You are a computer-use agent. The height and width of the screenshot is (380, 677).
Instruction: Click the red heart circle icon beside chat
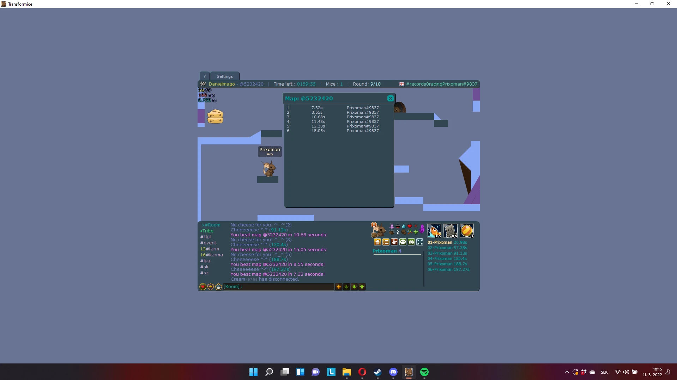[x=203, y=287]
